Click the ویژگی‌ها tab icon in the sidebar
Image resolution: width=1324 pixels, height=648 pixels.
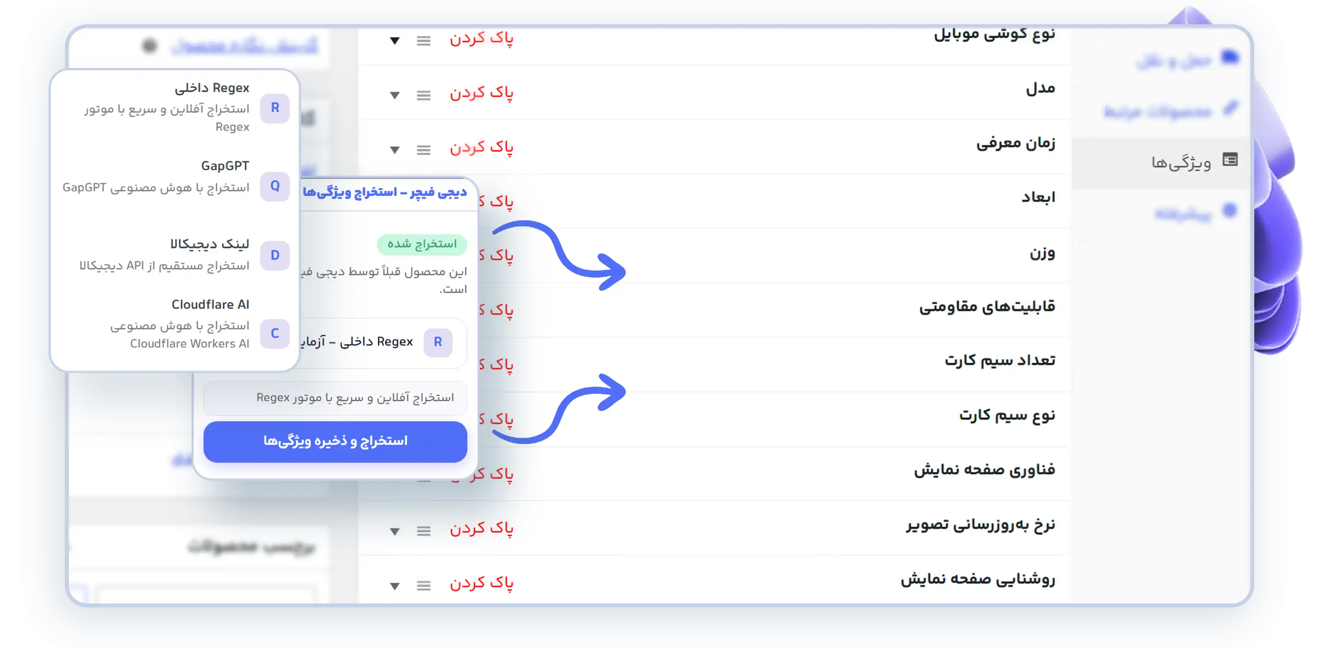click(x=1230, y=160)
